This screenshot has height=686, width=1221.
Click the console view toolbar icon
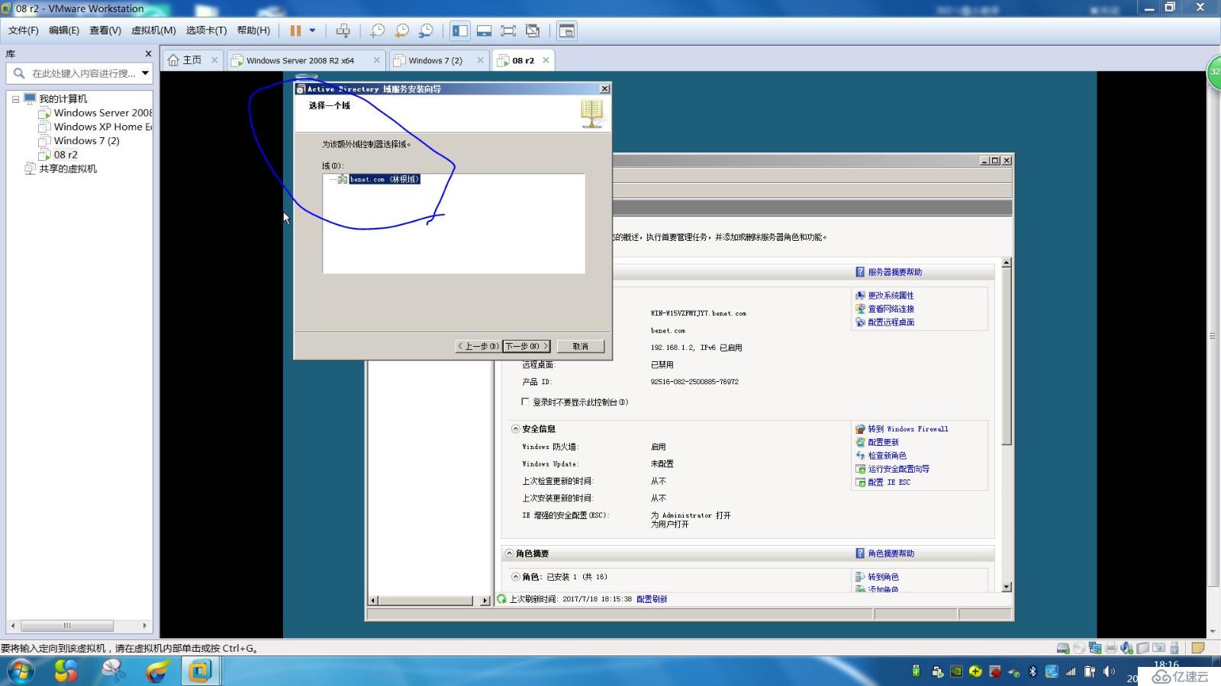(x=567, y=30)
